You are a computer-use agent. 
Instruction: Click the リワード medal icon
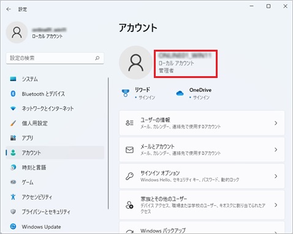click(126, 93)
